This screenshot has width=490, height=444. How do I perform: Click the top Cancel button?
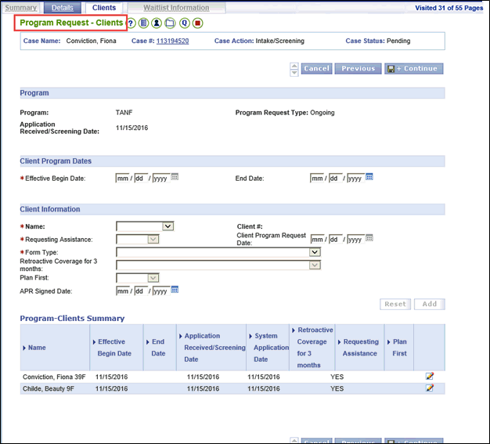coord(316,69)
